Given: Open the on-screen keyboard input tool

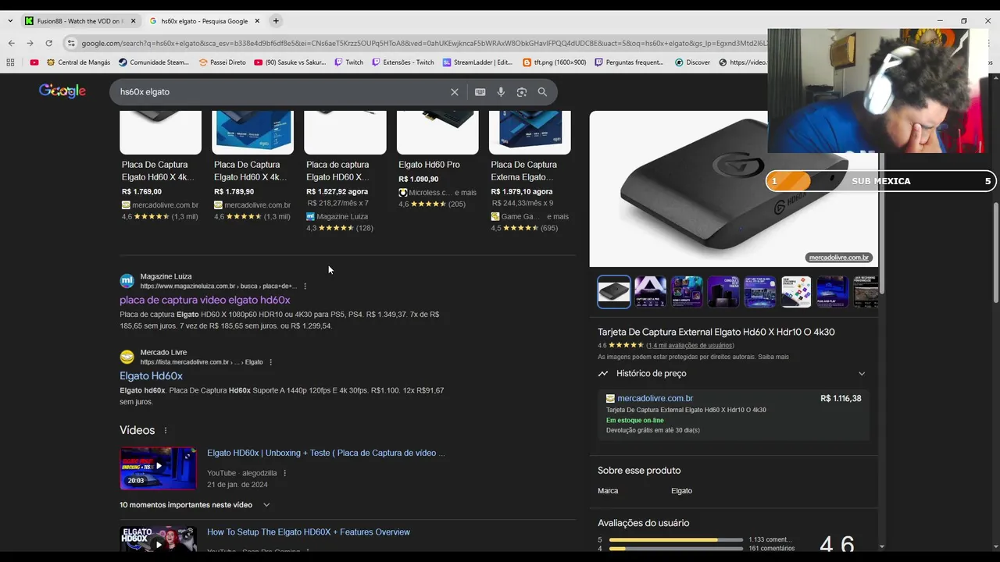Looking at the screenshot, I should [480, 92].
